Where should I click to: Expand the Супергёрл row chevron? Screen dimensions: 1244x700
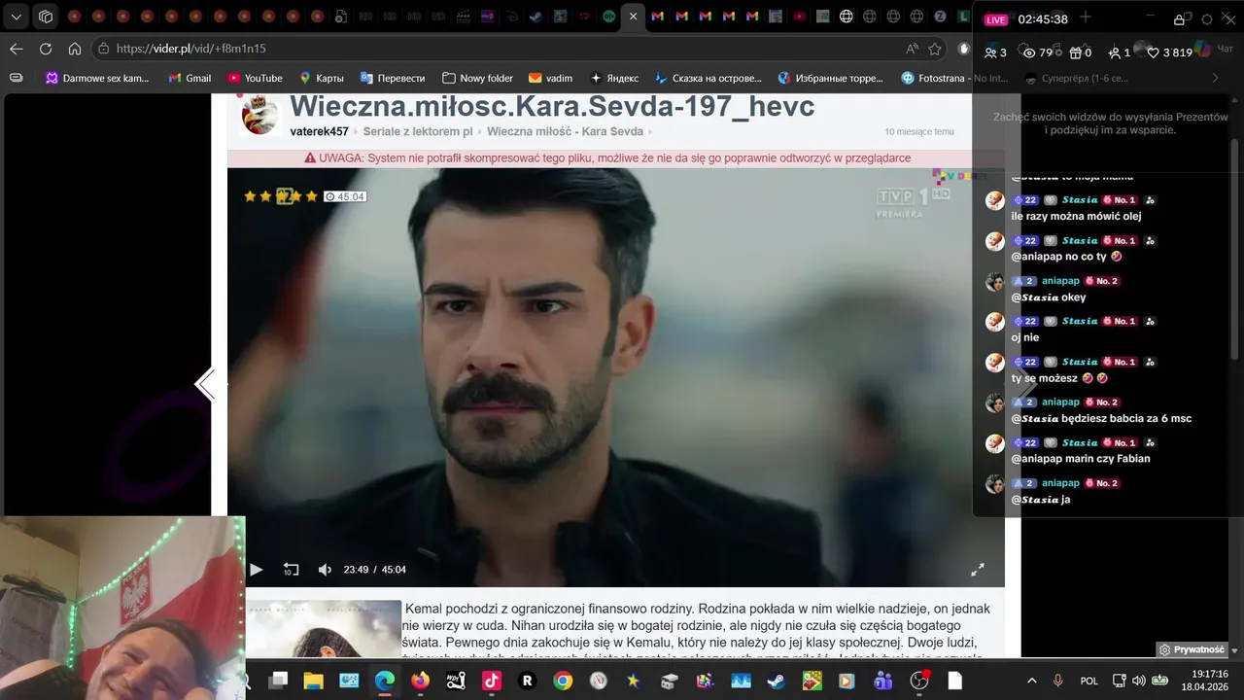[x=1215, y=78]
